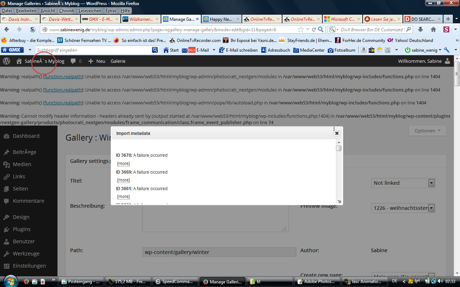460x287 pixels.
Task: Open the Datei menu
Action: [7, 11]
